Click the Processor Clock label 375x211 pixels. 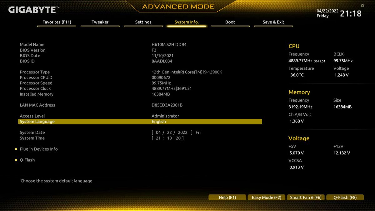[35, 88]
